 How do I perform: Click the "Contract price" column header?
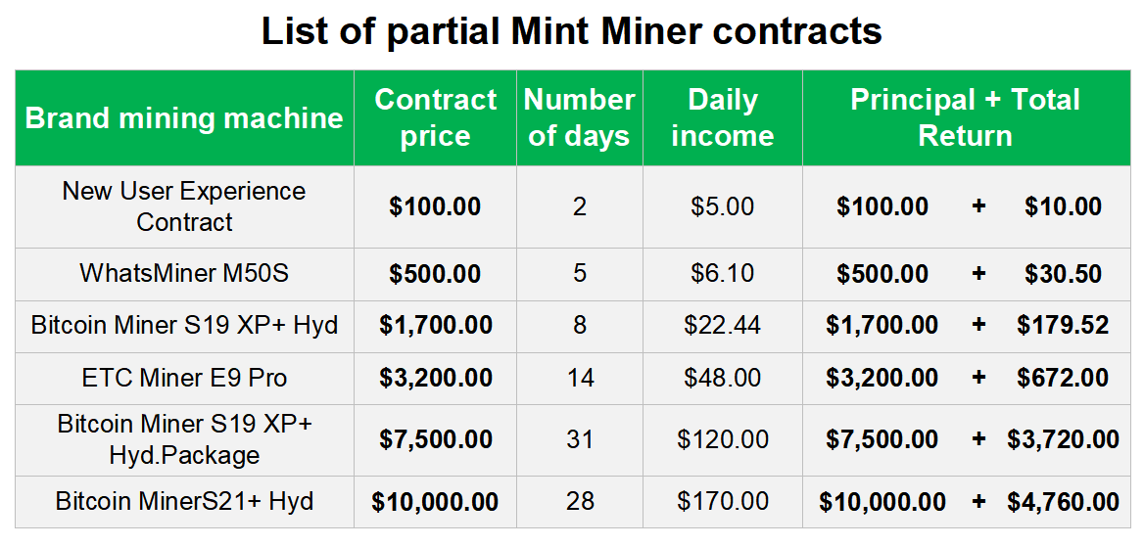pyautogui.click(x=435, y=117)
